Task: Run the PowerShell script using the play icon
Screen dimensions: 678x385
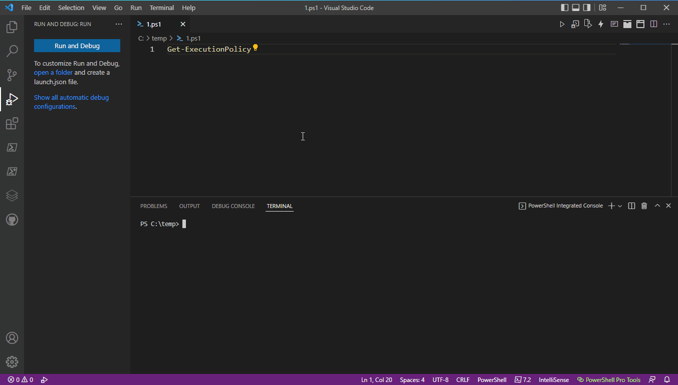Action: (x=562, y=24)
